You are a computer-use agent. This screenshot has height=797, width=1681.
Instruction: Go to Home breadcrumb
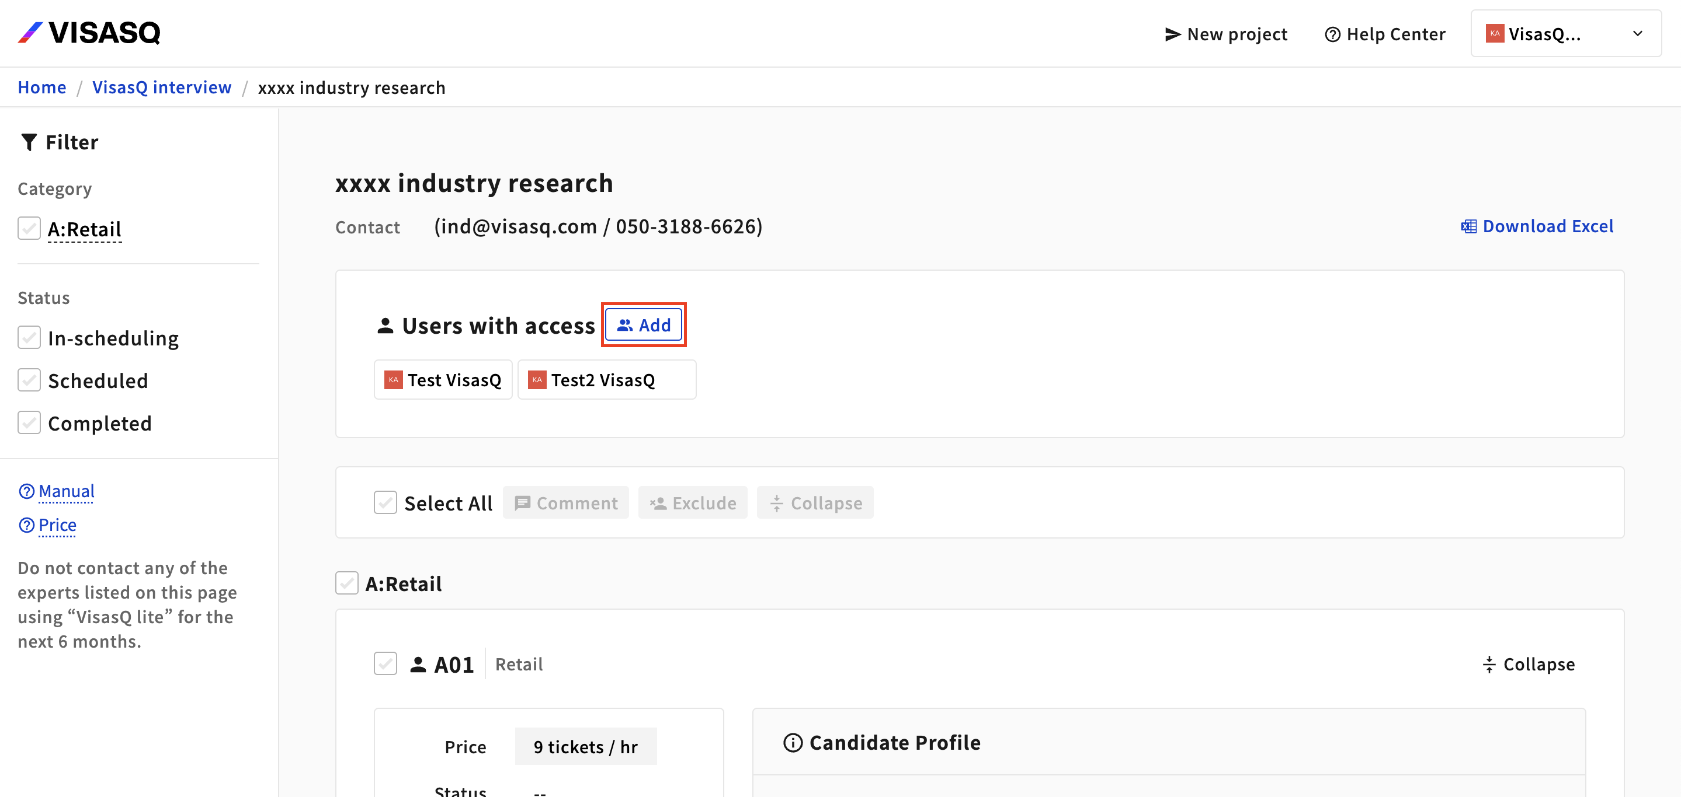pos(42,88)
